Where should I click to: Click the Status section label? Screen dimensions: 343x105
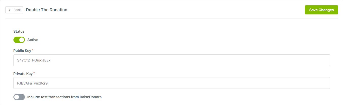[x=19, y=32]
